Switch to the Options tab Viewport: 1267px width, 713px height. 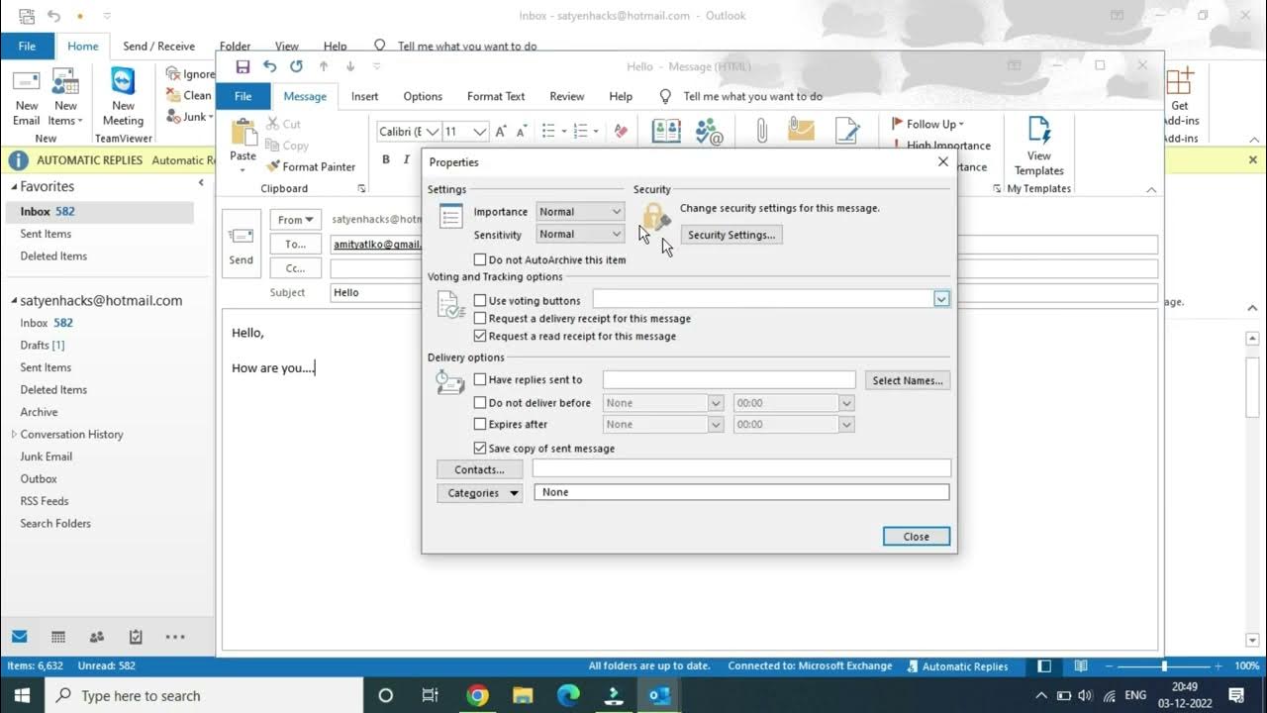(x=423, y=96)
